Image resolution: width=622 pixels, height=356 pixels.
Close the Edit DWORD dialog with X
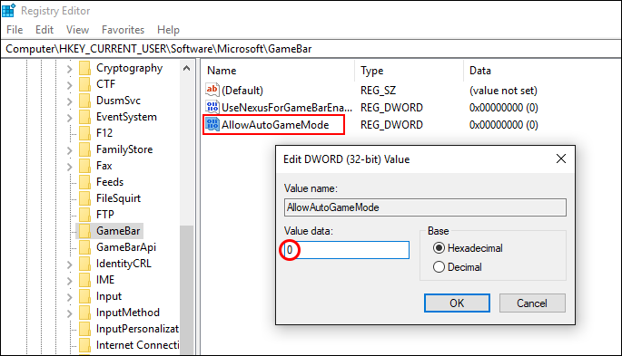561,159
